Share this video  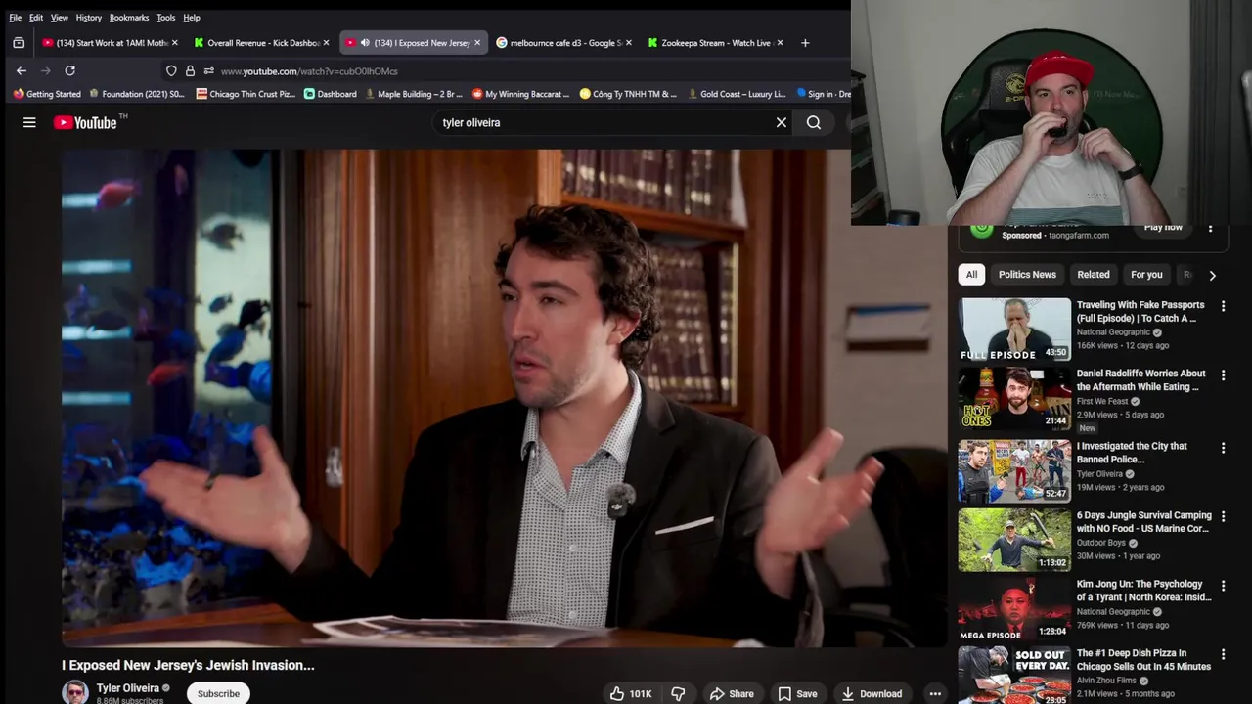coord(732,693)
